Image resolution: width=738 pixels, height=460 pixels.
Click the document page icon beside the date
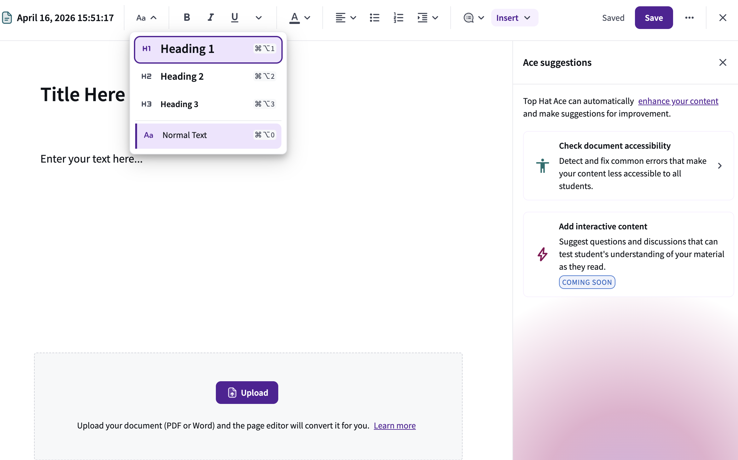(x=7, y=18)
